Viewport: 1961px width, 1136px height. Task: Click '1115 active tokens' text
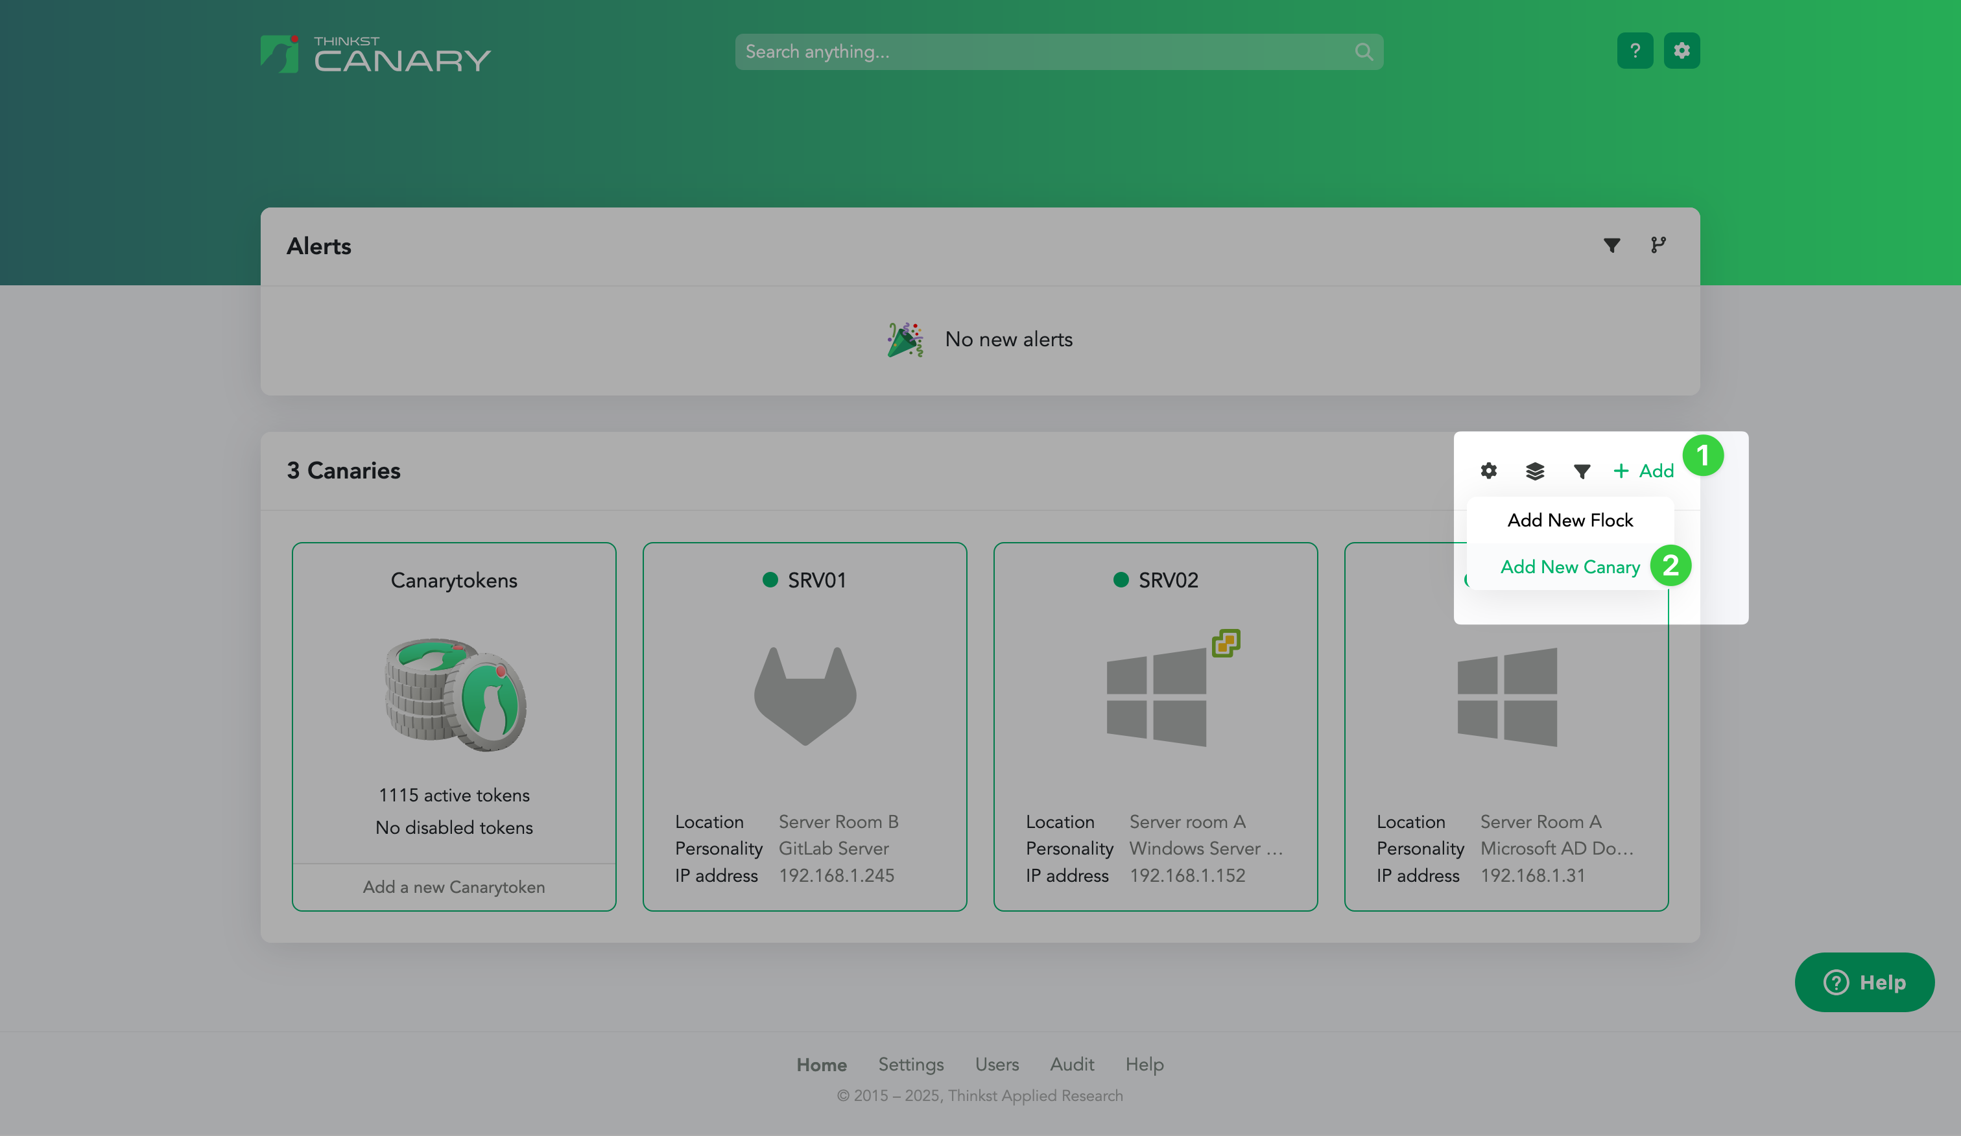coord(454,795)
